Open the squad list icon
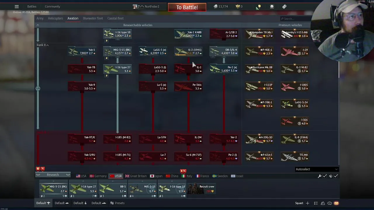The width and height of the screenshot is (374, 210). [x=316, y=203]
